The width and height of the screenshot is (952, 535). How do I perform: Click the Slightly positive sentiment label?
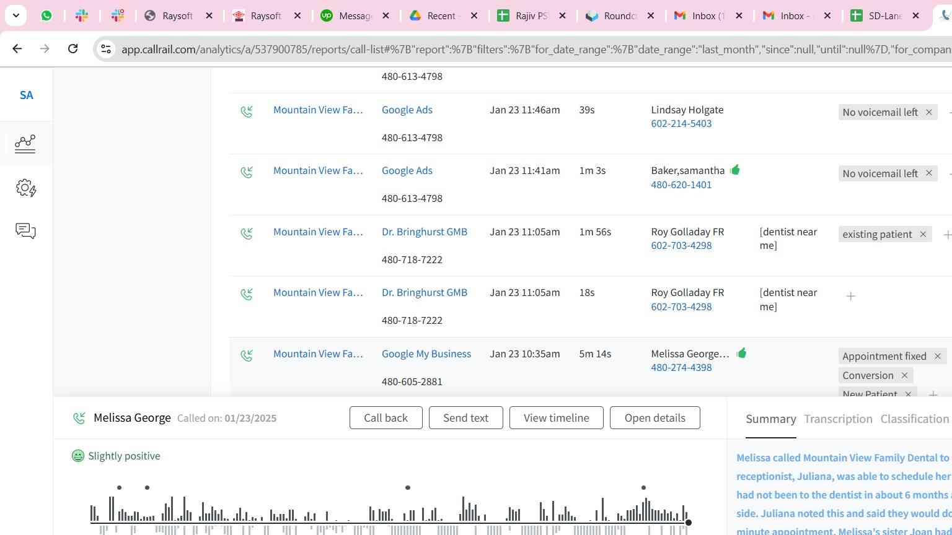[124, 456]
